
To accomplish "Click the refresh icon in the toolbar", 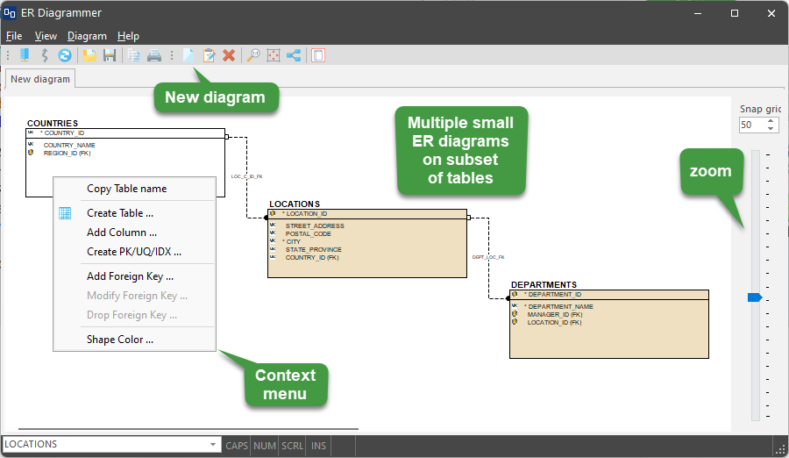I will (65, 55).
